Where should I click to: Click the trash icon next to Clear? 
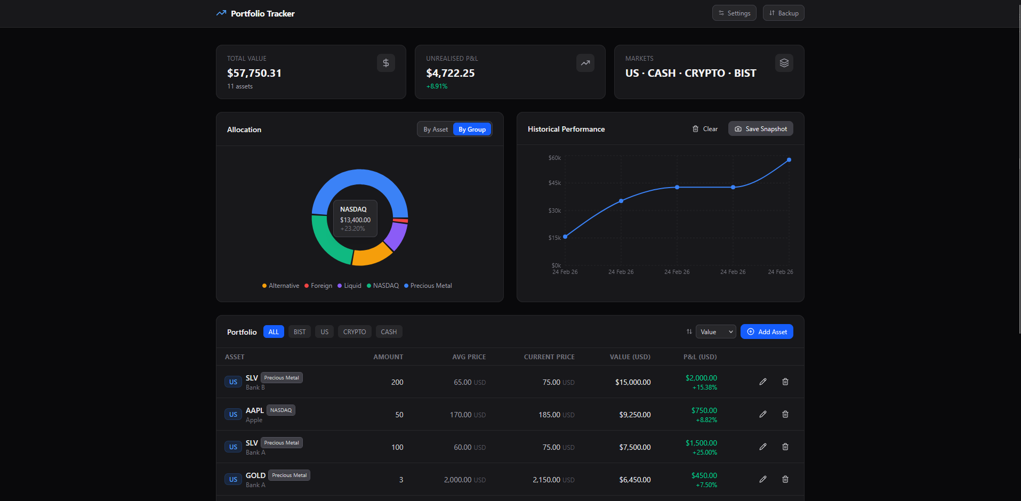point(695,128)
